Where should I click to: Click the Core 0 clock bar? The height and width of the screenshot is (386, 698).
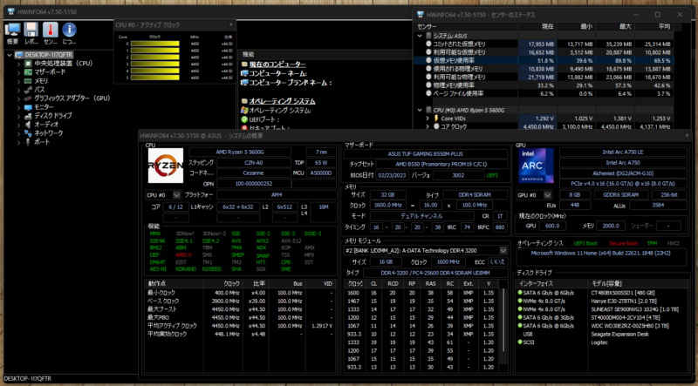tap(155, 44)
